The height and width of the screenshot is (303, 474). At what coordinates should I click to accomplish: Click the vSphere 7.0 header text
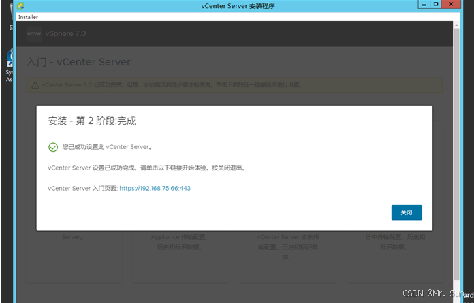pos(65,33)
